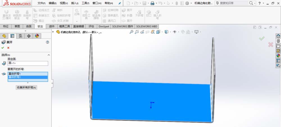Open the View Settings monitor dropdown arrow
Image resolution: width=281 pixels, height=127 pixels.
[x=200, y=32]
